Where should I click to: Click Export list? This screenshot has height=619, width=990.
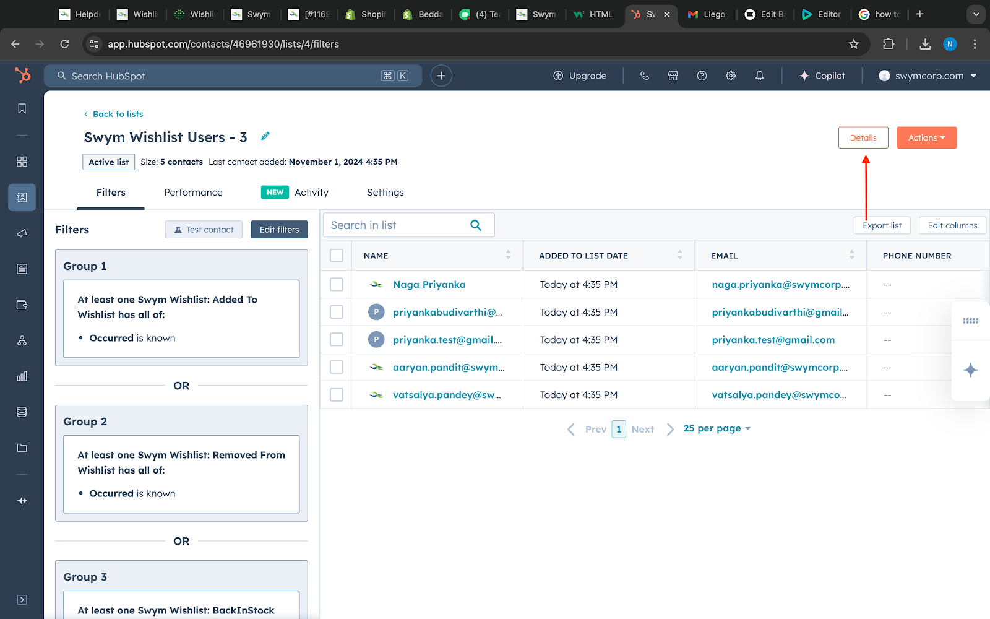point(882,225)
